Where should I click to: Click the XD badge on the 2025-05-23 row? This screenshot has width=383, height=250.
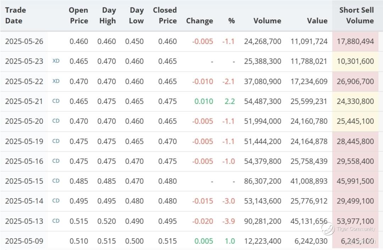click(x=56, y=61)
